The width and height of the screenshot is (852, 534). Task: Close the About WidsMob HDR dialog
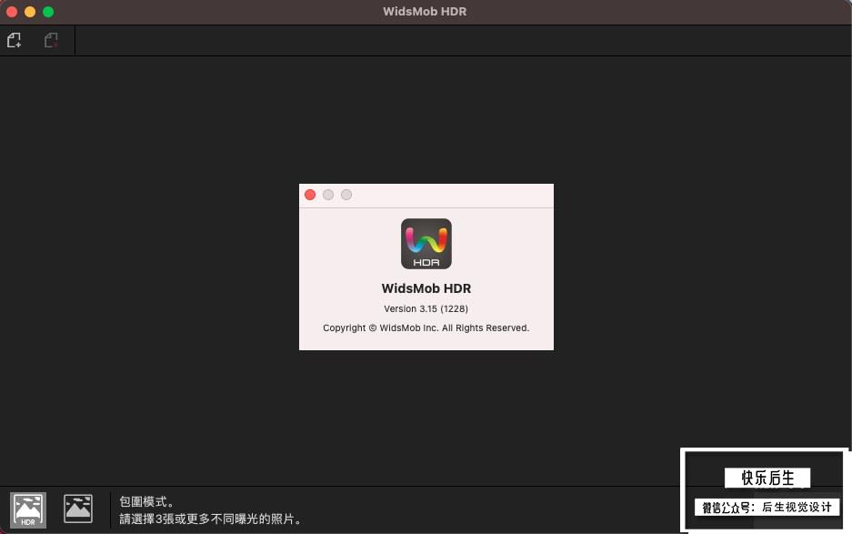[x=310, y=195]
